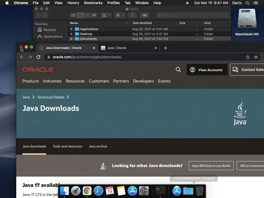Sort Finder list by Date Modified

pos(153,23)
